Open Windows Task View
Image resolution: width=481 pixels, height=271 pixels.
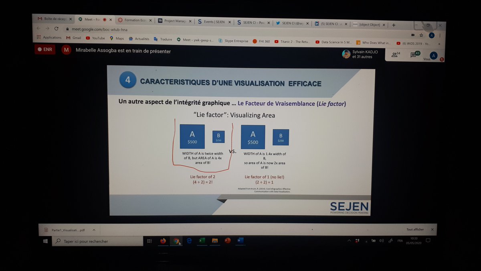tap(150, 241)
